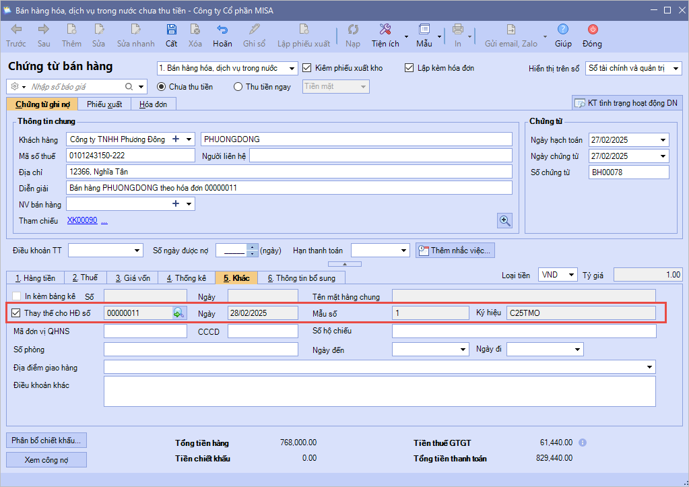The image size is (689, 487).
Task: Open the Mẫu template icon
Action: click(424, 30)
